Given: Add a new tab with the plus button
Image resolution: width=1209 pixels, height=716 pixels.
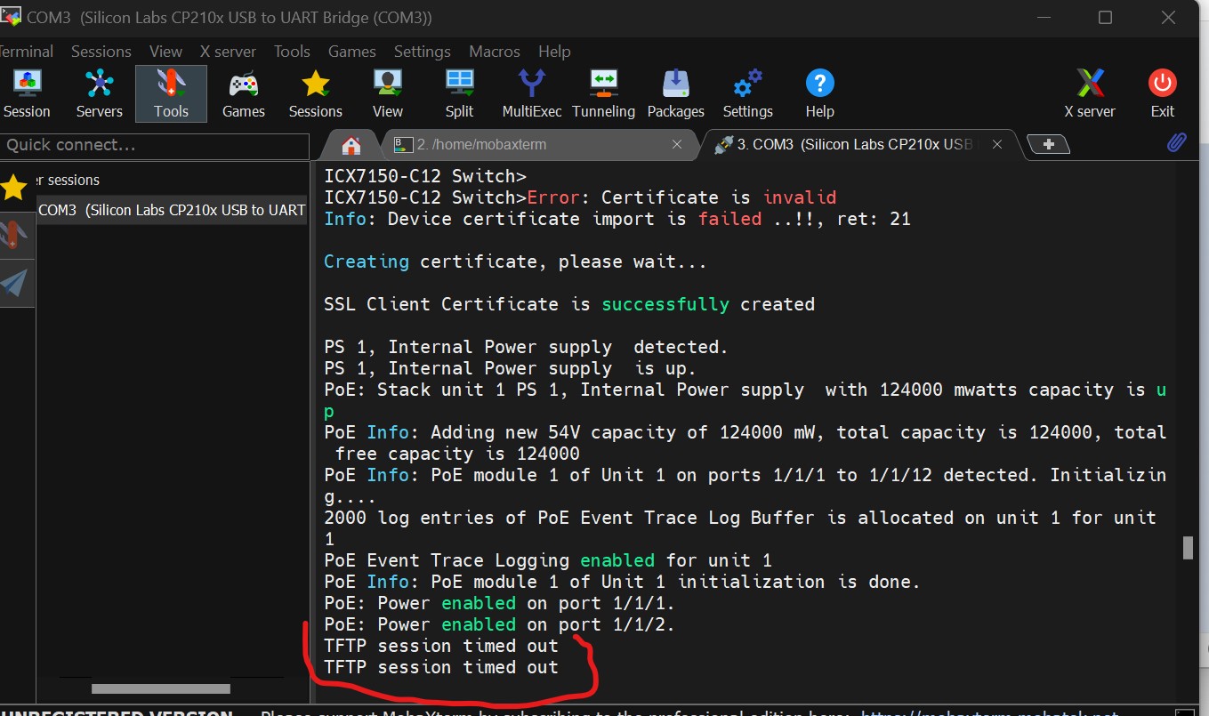Looking at the screenshot, I should (1048, 144).
